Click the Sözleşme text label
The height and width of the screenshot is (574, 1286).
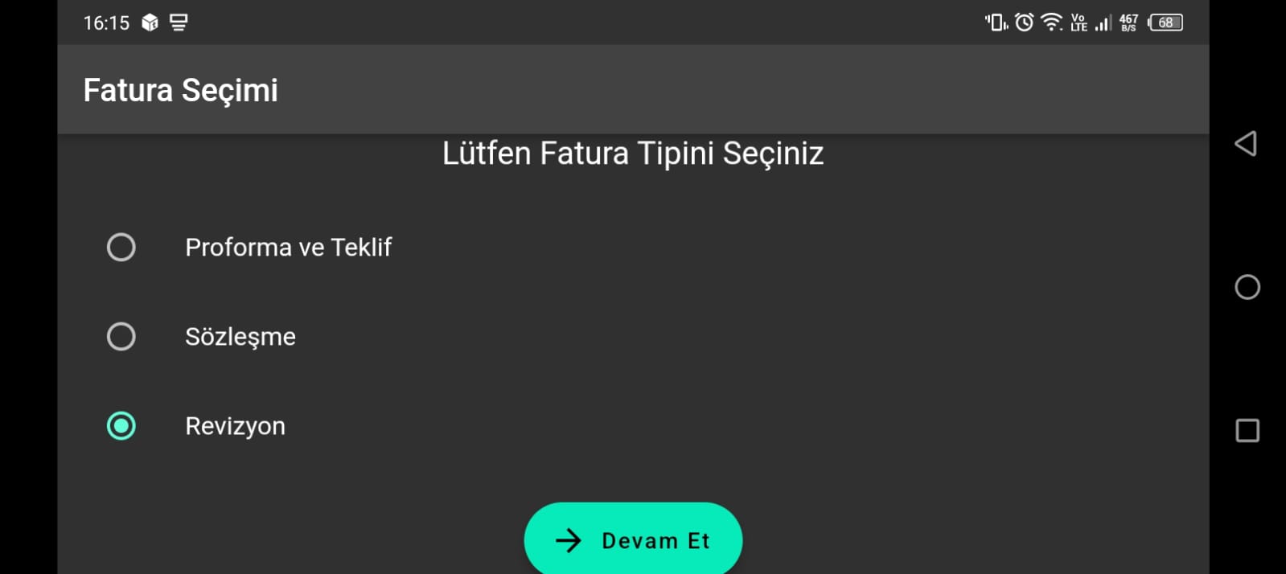tap(240, 336)
